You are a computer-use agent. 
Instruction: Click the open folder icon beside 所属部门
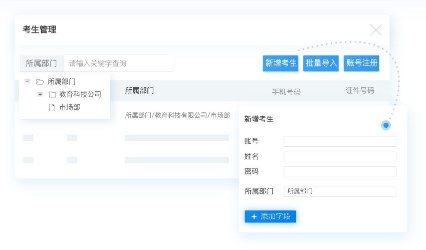click(40, 82)
